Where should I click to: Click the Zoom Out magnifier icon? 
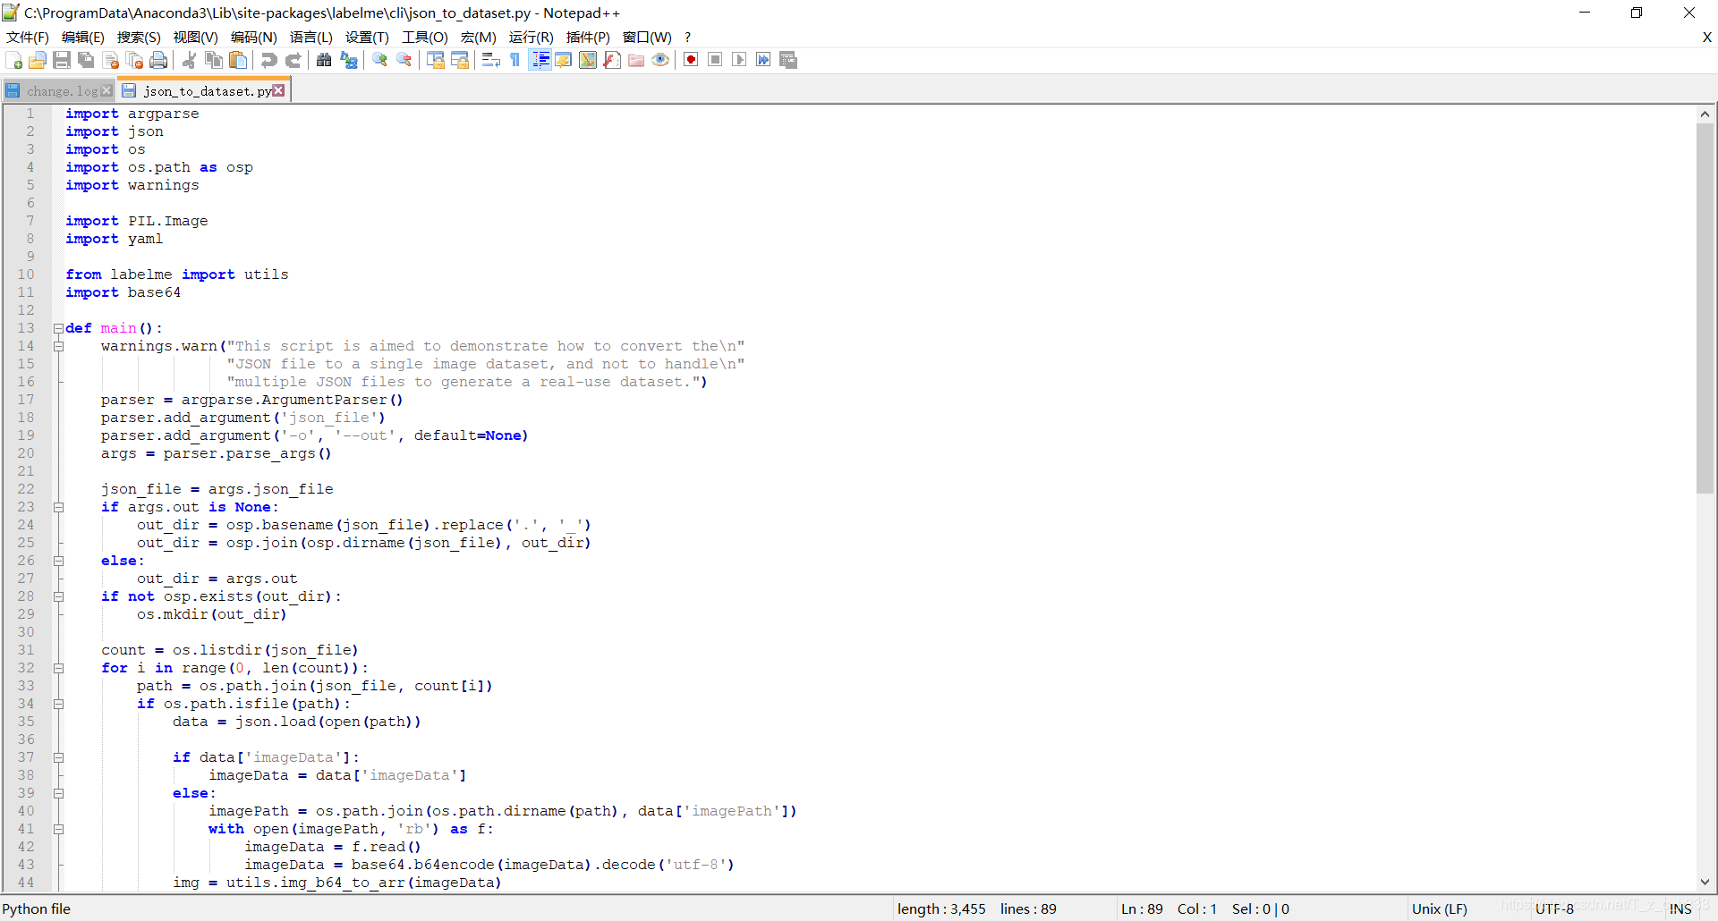pyautogui.click(x=404, y=60)
